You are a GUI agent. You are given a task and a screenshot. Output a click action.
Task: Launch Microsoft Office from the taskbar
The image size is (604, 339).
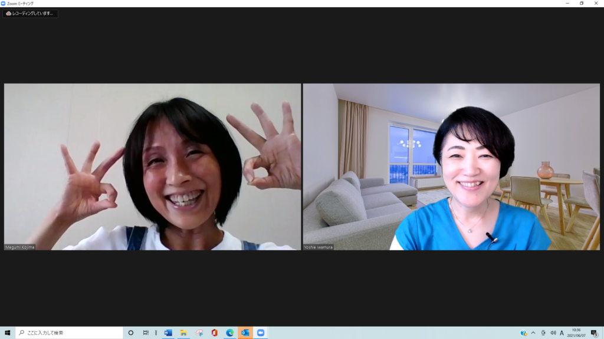[215, 333]
